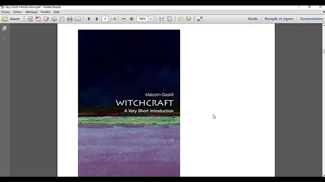The image size is (325, 182).
Task: Close the Adobe Reader window
Action: point(320,7)
